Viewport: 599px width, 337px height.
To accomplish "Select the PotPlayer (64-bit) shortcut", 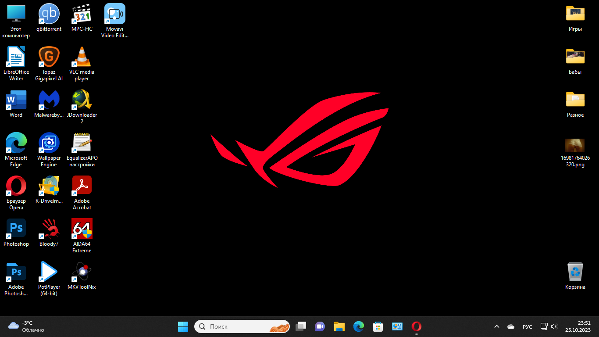I will [49, 279].
